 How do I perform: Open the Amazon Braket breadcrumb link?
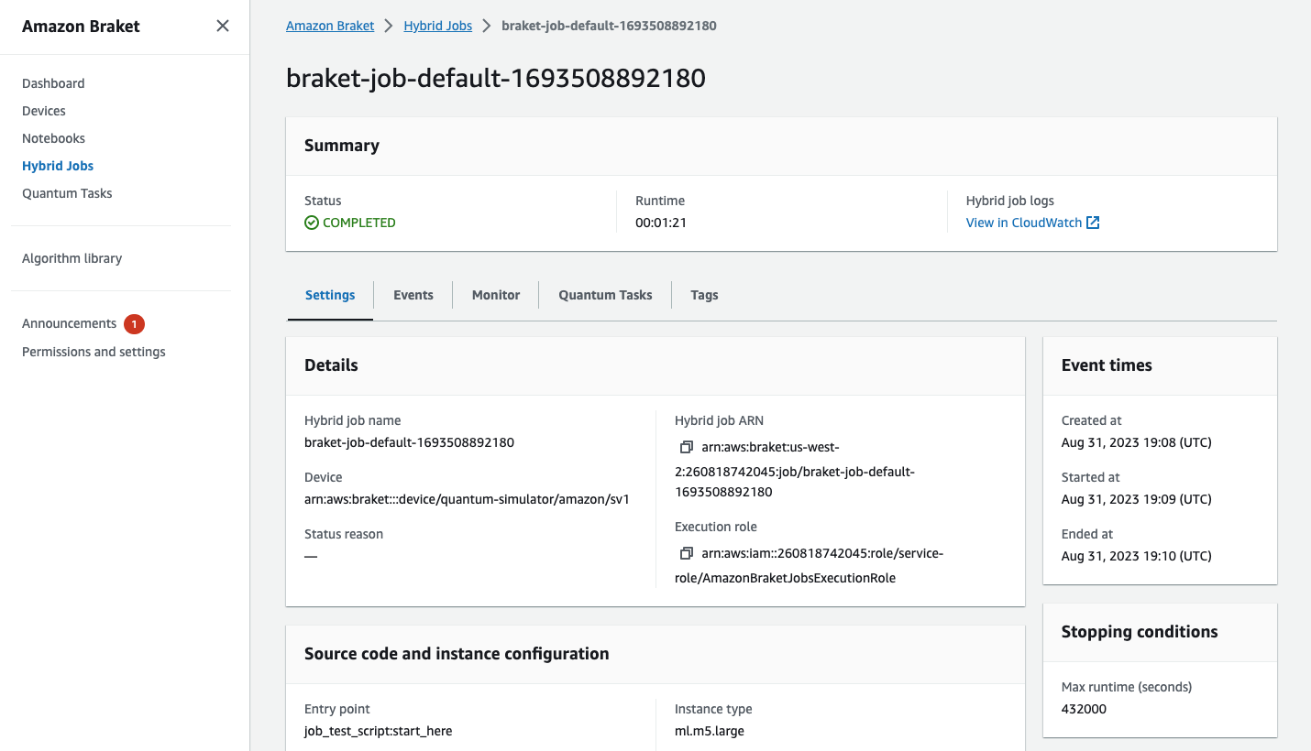point(330,25)
